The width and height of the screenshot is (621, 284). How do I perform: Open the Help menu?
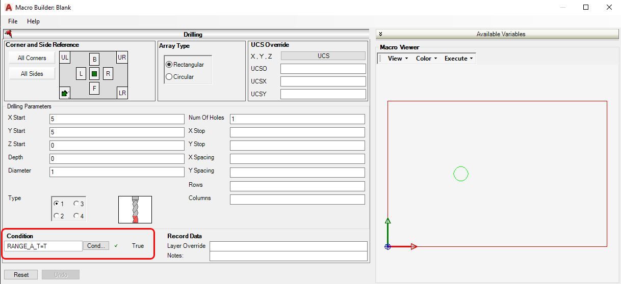pyautogui.click(x=33, y=21)
